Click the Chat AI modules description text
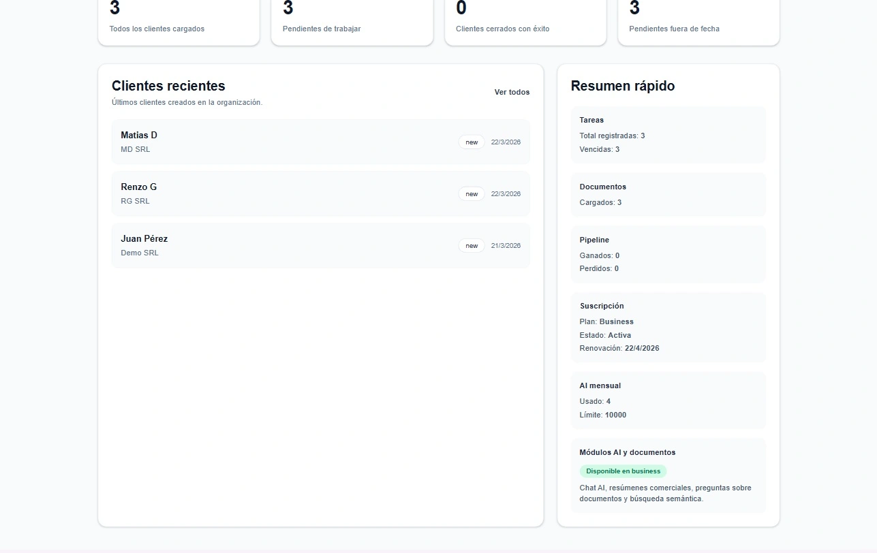Screen dimensions: 877x553 666,493
